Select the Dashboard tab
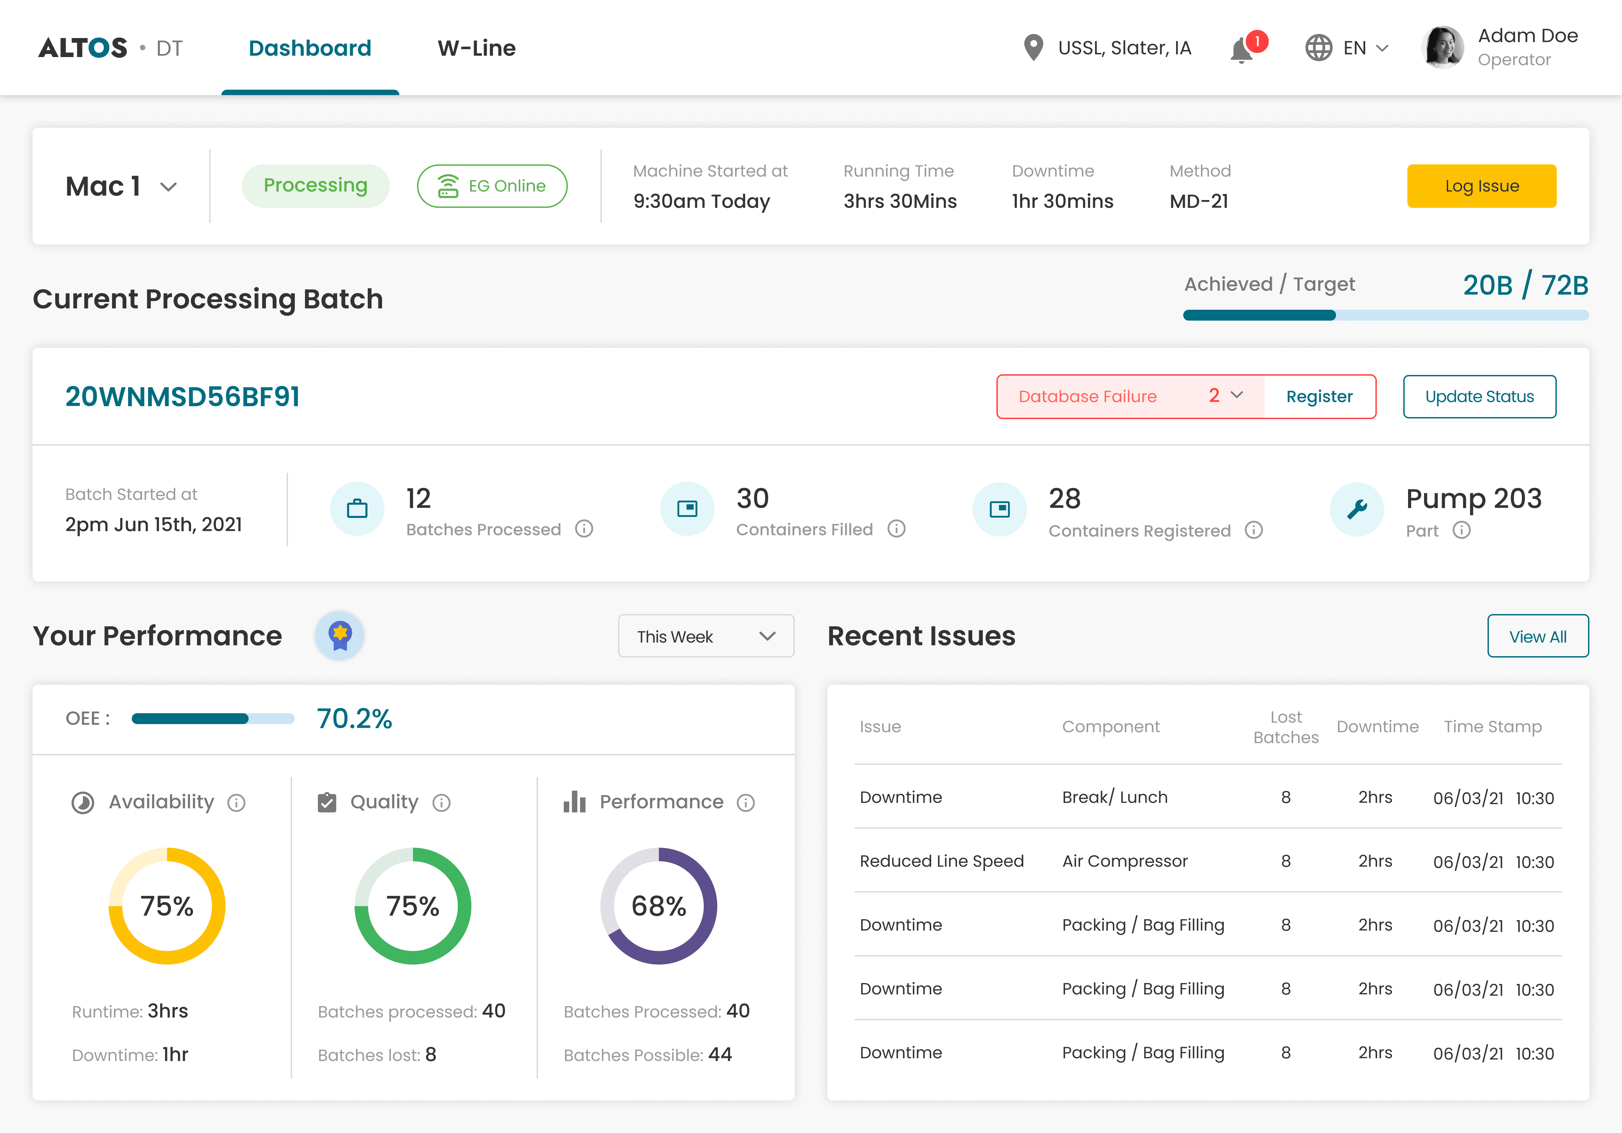Screen dimensions: 1622x1133 click(310, 48)
